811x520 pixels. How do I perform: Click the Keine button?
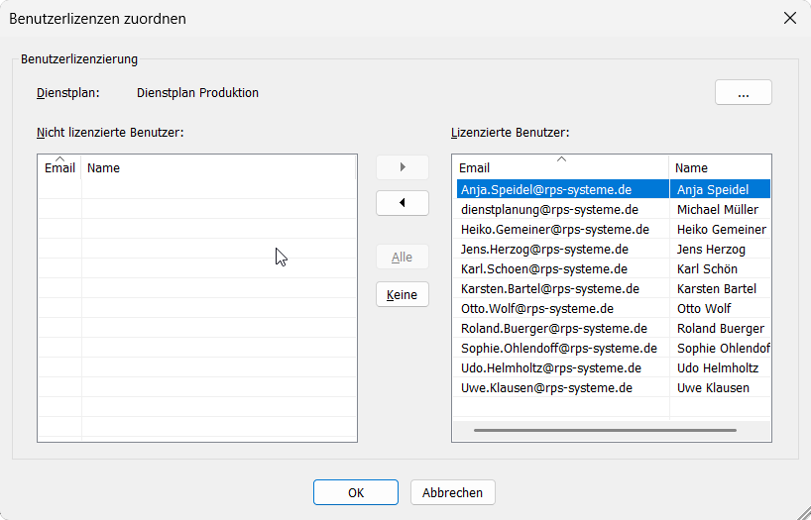coord(403,294)
